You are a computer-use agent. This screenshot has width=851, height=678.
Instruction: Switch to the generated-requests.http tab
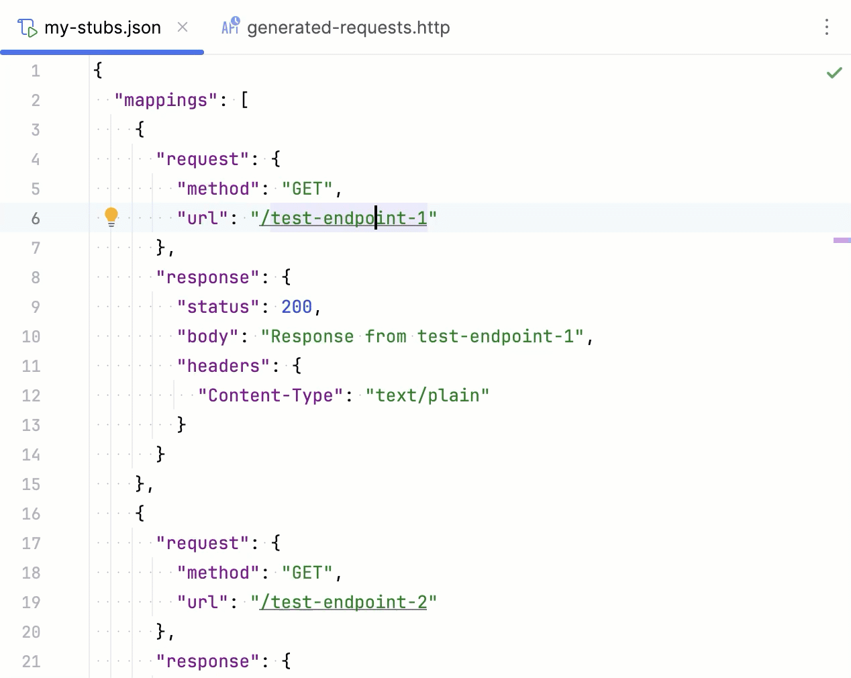(348, 27)
